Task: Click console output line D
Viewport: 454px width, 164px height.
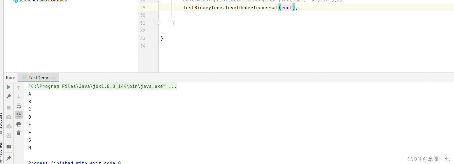Action: [30, 117]
